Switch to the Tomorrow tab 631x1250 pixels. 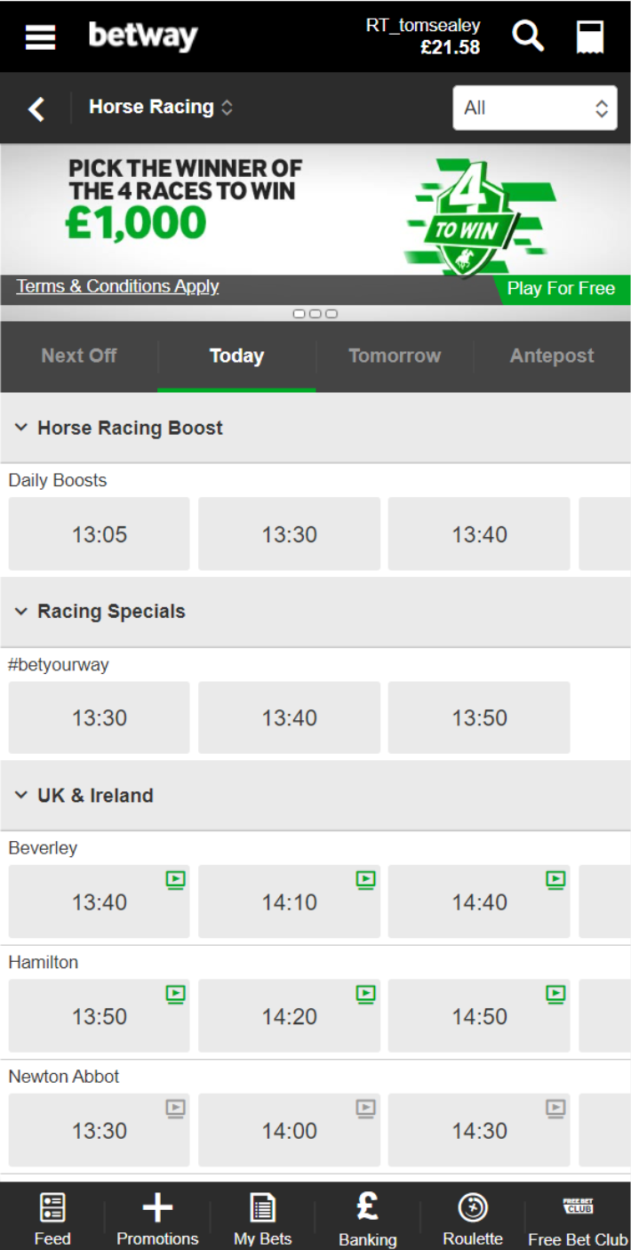[x=395, y=356]
